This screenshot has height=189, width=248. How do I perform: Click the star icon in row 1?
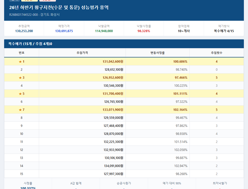(x=20, y=62)
